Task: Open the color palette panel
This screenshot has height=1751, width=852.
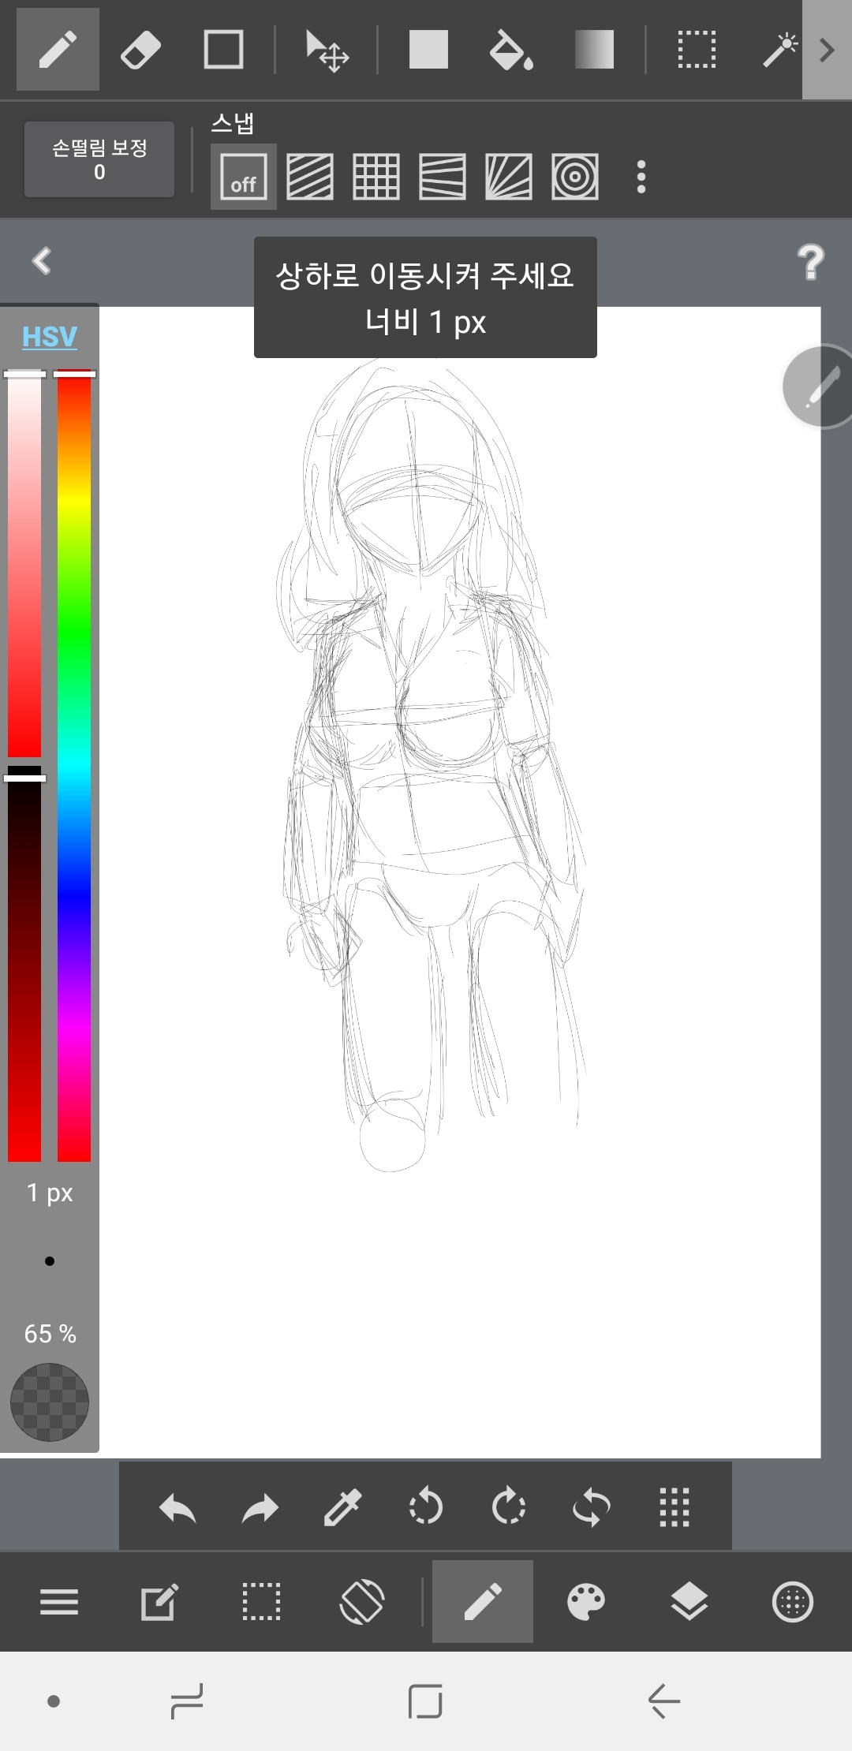Action: coord(585,1602)
